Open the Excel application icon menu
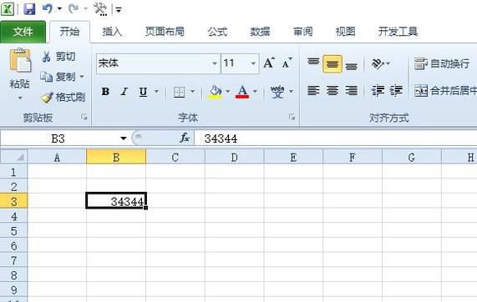 click(8, 9)
